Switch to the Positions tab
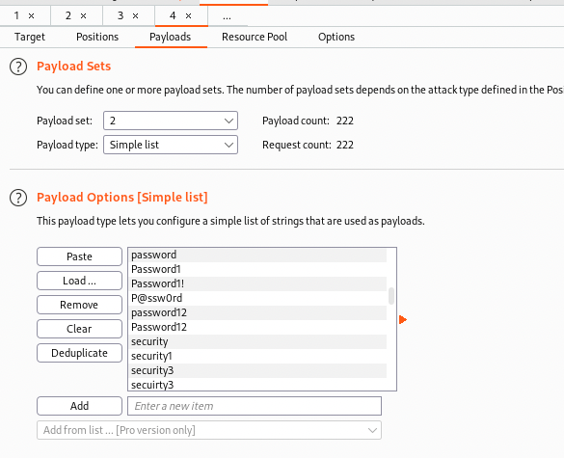This screenshot has height=458, width=564. coord(97,37)
